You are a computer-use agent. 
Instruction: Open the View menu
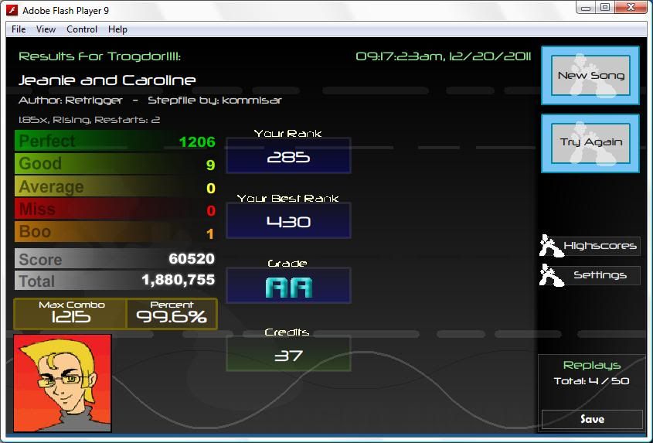point(46,29)
